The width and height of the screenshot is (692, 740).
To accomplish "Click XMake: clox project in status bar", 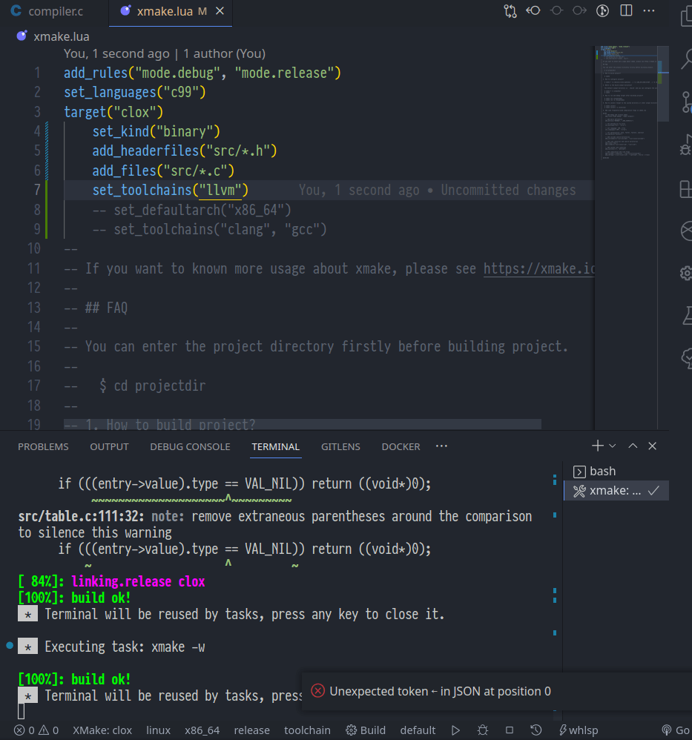I will click(102, 730).
